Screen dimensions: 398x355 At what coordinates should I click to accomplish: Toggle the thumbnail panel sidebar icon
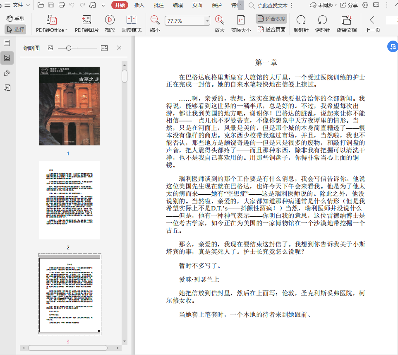[x=7, y=58]
